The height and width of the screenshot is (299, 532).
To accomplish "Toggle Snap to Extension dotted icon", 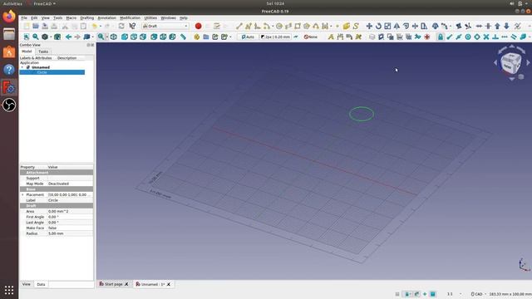I will (505, 37).
